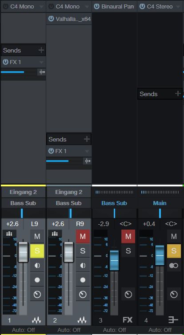This screenshot has width=184, height=335.
Task: Open channel editor on channel 3
Action: point(128,295)
